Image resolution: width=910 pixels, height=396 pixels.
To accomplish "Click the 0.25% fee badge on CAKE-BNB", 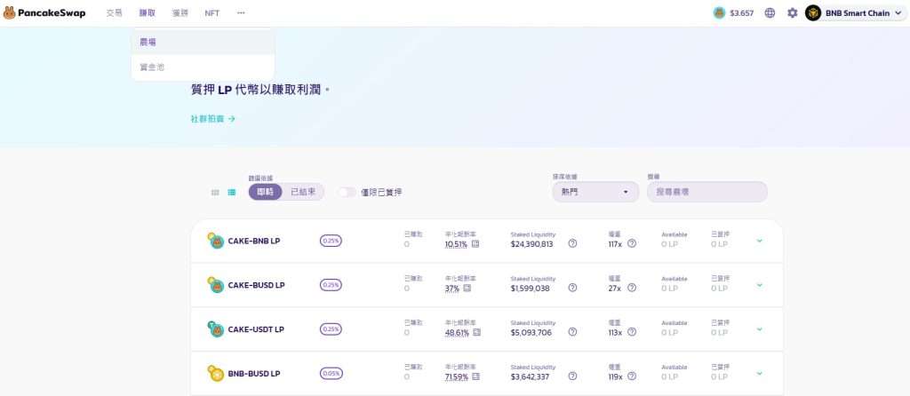I will 331,241.
